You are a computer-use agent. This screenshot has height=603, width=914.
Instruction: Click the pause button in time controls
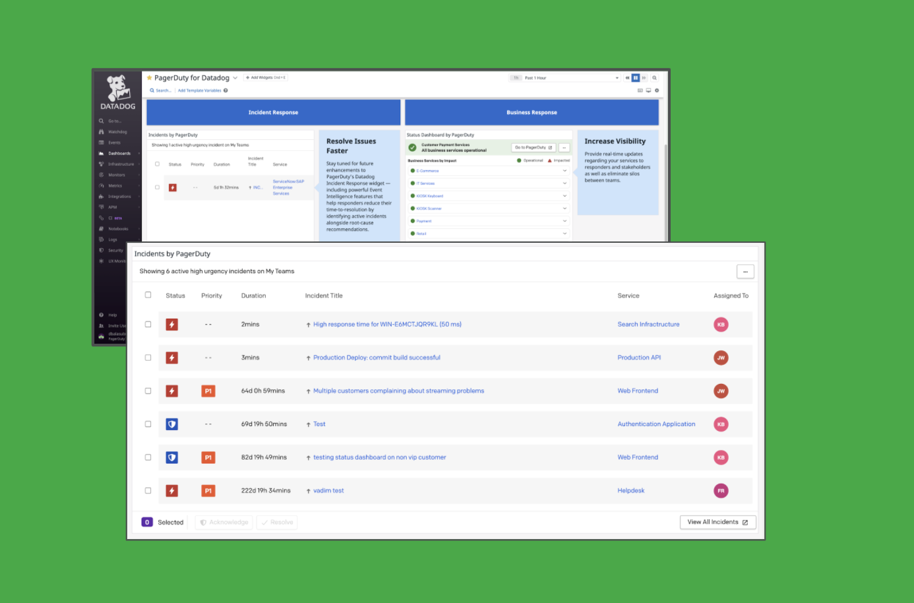[x=636, y=78]
